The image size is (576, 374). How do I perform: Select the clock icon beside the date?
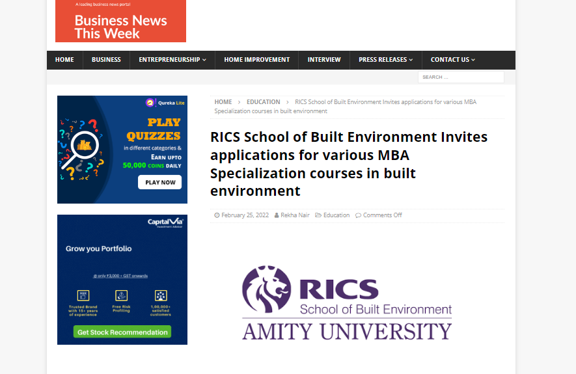(x=217, y=215)
